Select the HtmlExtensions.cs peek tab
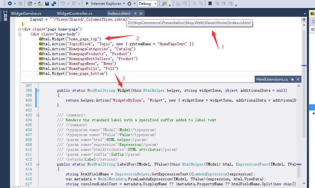Image resolution: width=315 pixels, height=188 pixels. point(272,79)
